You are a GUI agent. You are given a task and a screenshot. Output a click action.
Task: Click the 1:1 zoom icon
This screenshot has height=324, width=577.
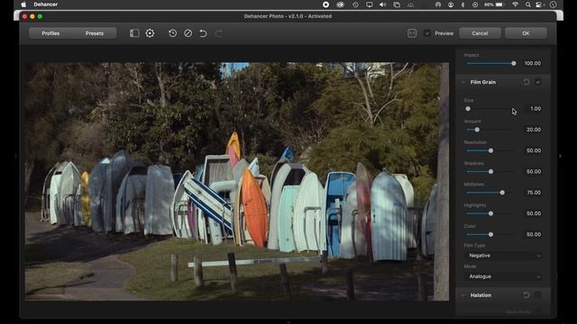click(x=412, y=33)
